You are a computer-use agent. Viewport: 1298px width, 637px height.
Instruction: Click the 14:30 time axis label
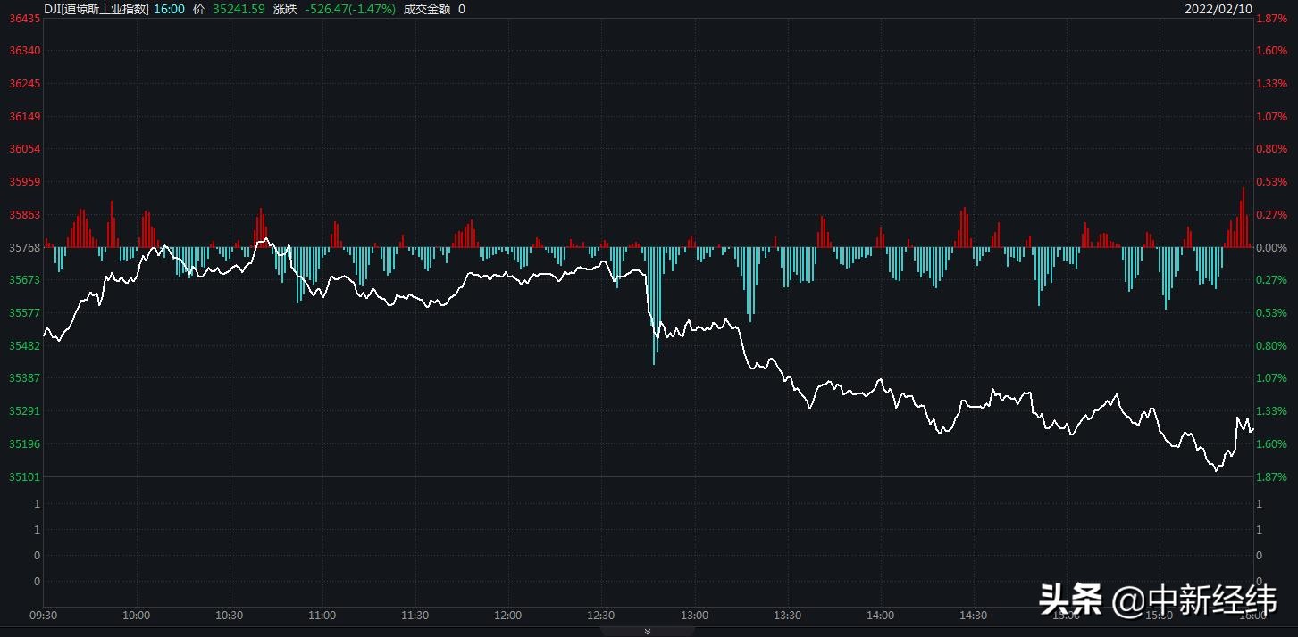point(973,616)
